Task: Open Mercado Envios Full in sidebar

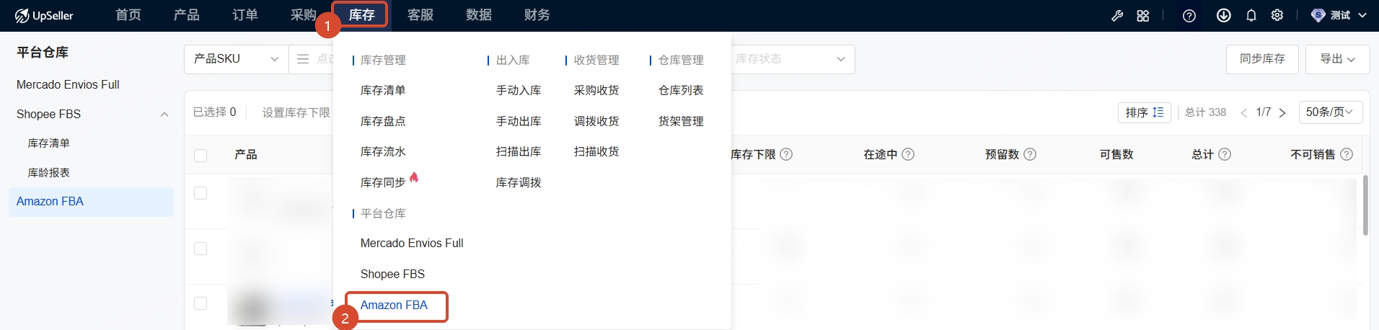Action: pos(68,85)
